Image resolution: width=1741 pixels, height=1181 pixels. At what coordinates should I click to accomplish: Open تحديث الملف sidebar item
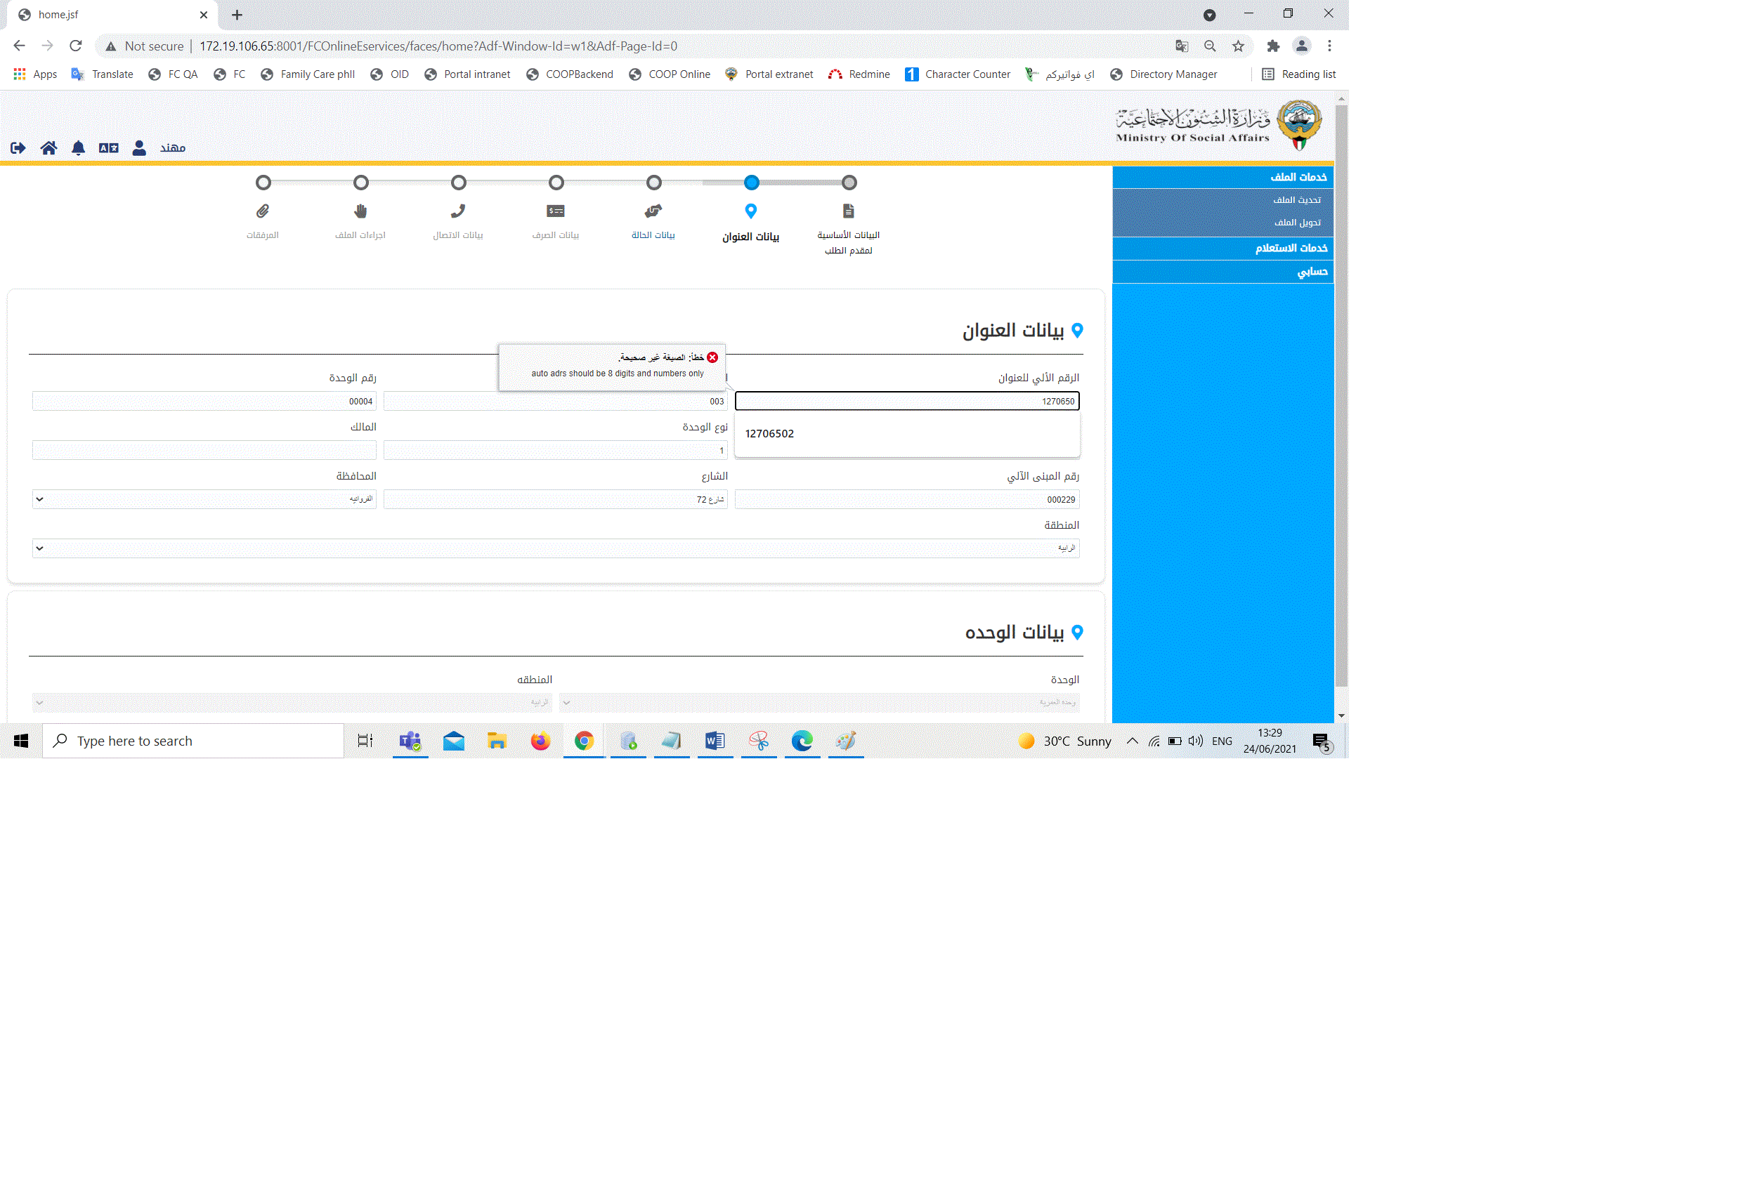[x=1297, y=200]
